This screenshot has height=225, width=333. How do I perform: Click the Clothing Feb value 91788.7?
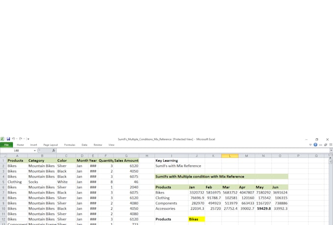tap(213, 198)
